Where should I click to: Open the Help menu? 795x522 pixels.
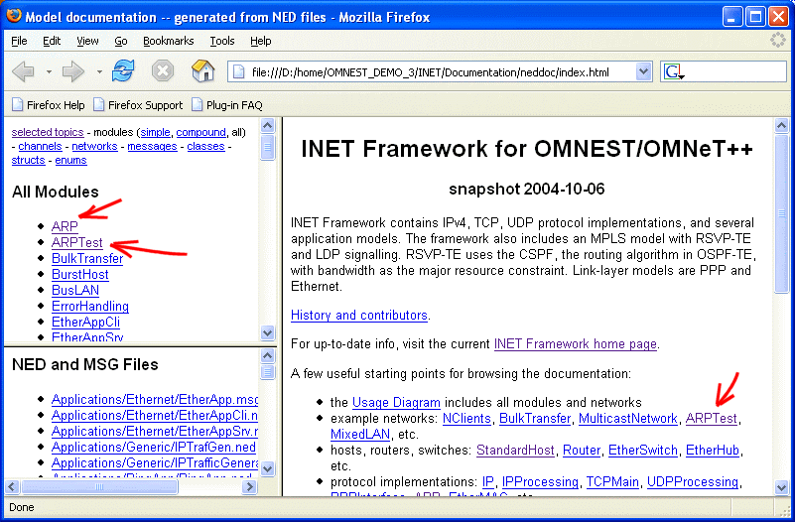[x=261, y=41]
